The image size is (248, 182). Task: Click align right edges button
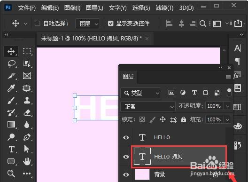pos(193,24)
